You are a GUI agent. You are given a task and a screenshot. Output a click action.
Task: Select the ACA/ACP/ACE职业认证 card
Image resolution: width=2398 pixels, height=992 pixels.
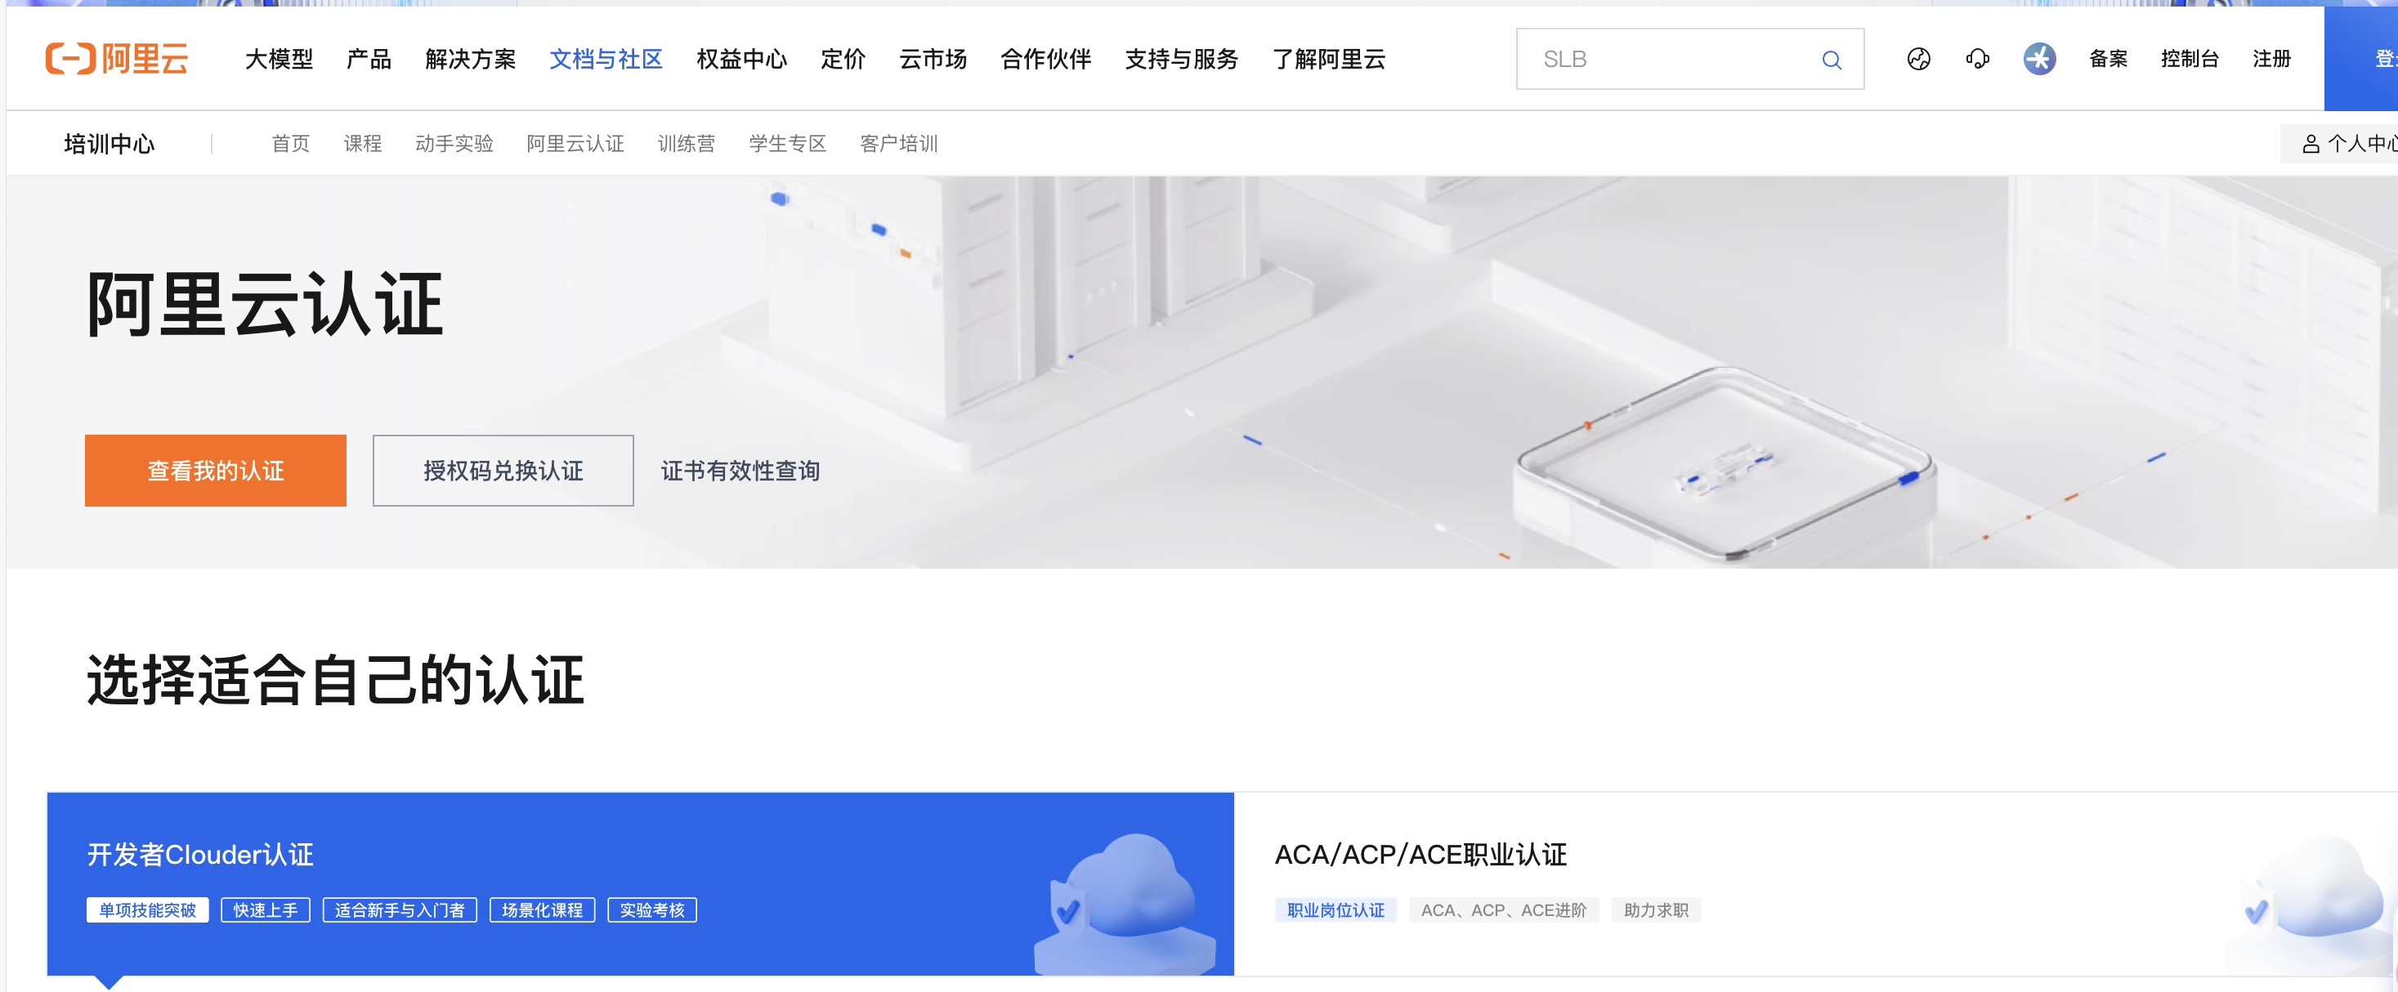click(x=1815, y=884)
